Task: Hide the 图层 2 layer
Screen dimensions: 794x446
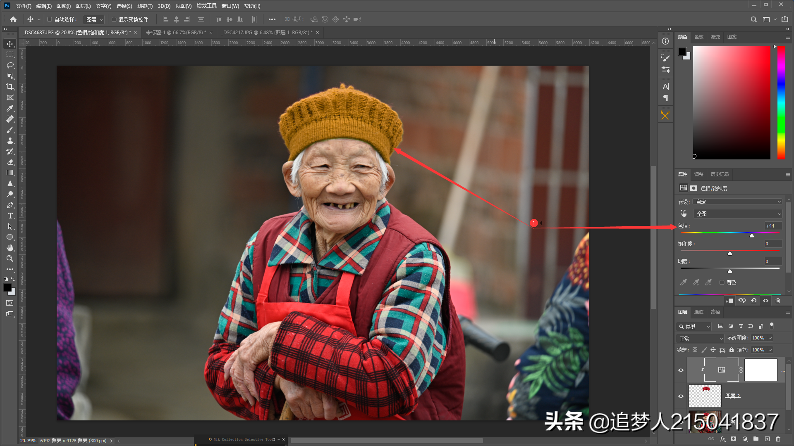Action: [681, 396]
